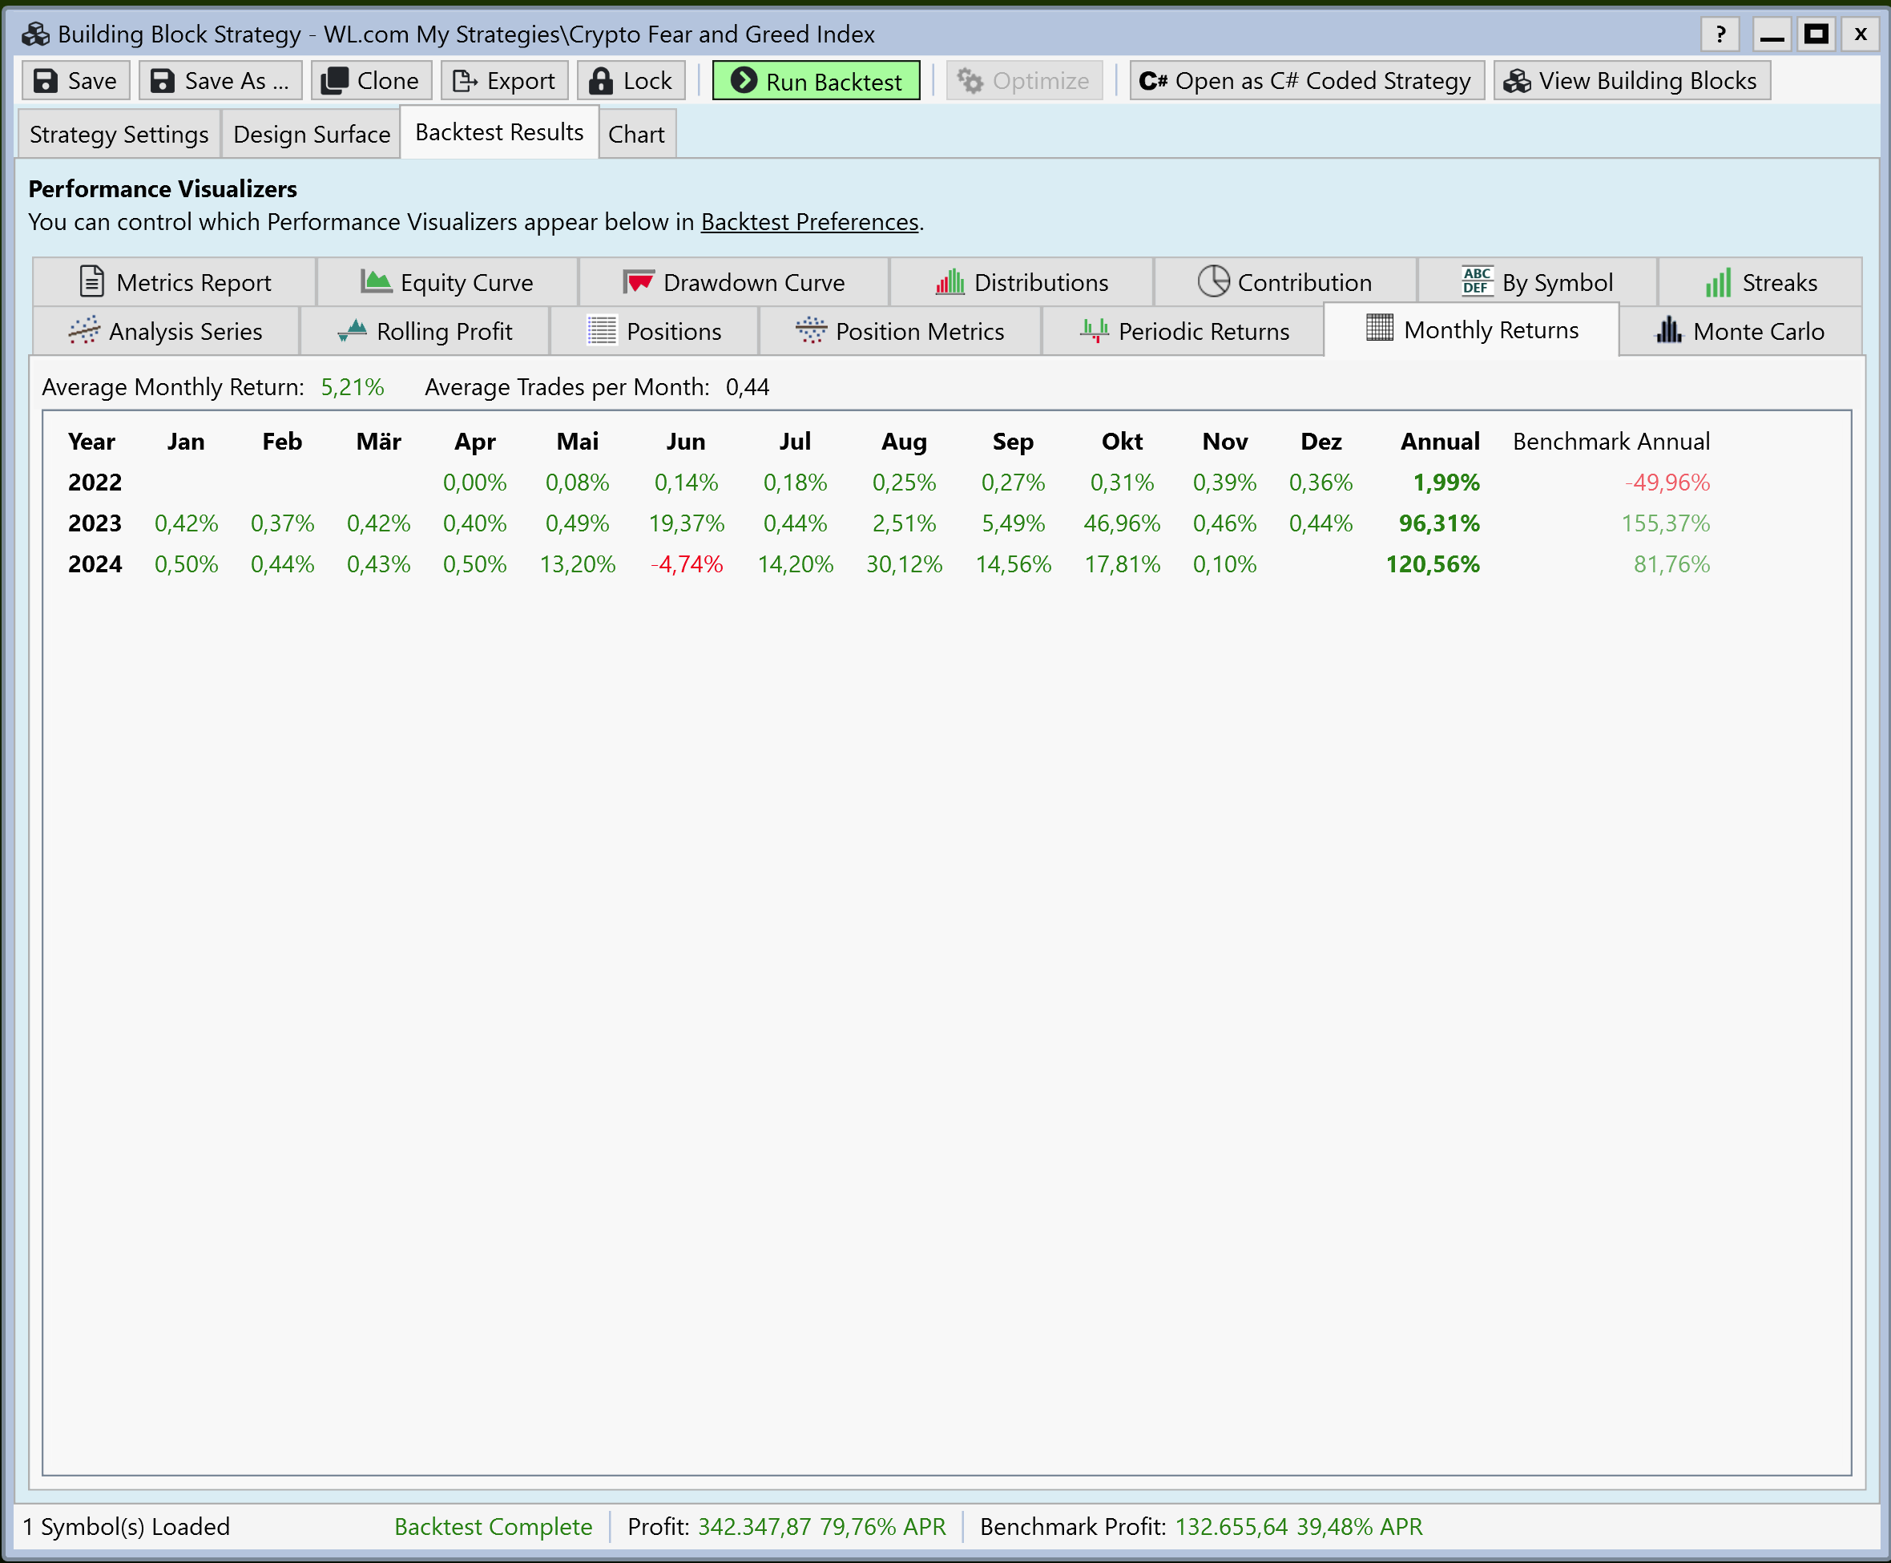Switch to the Design Surface tab
This screenshot has height=1563, width=1891.
[x=312, y=134]
